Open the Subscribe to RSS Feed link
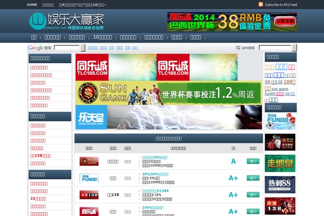The height and width of the screenshot is (216, 324). (281, 4)
